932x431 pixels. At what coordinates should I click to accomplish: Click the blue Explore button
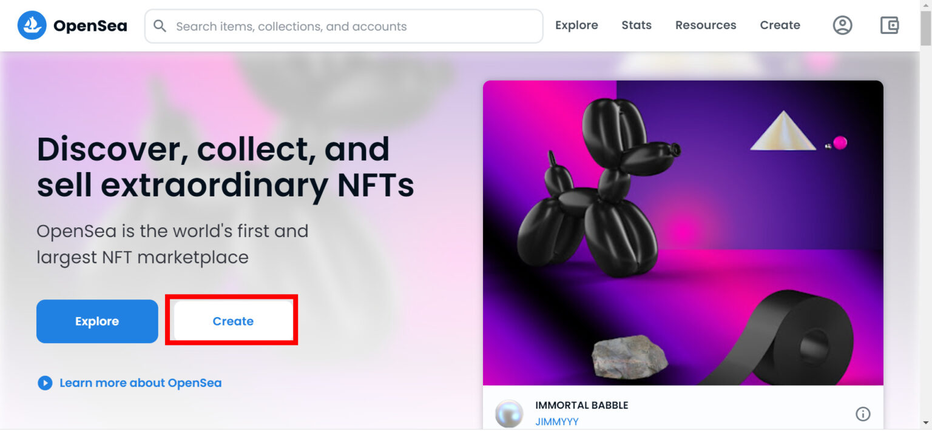tap(97, 321)
